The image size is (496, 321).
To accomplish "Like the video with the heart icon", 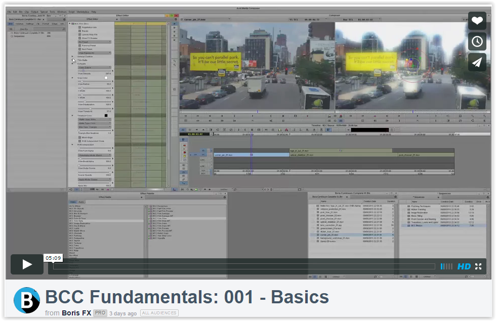I will 476,21.
